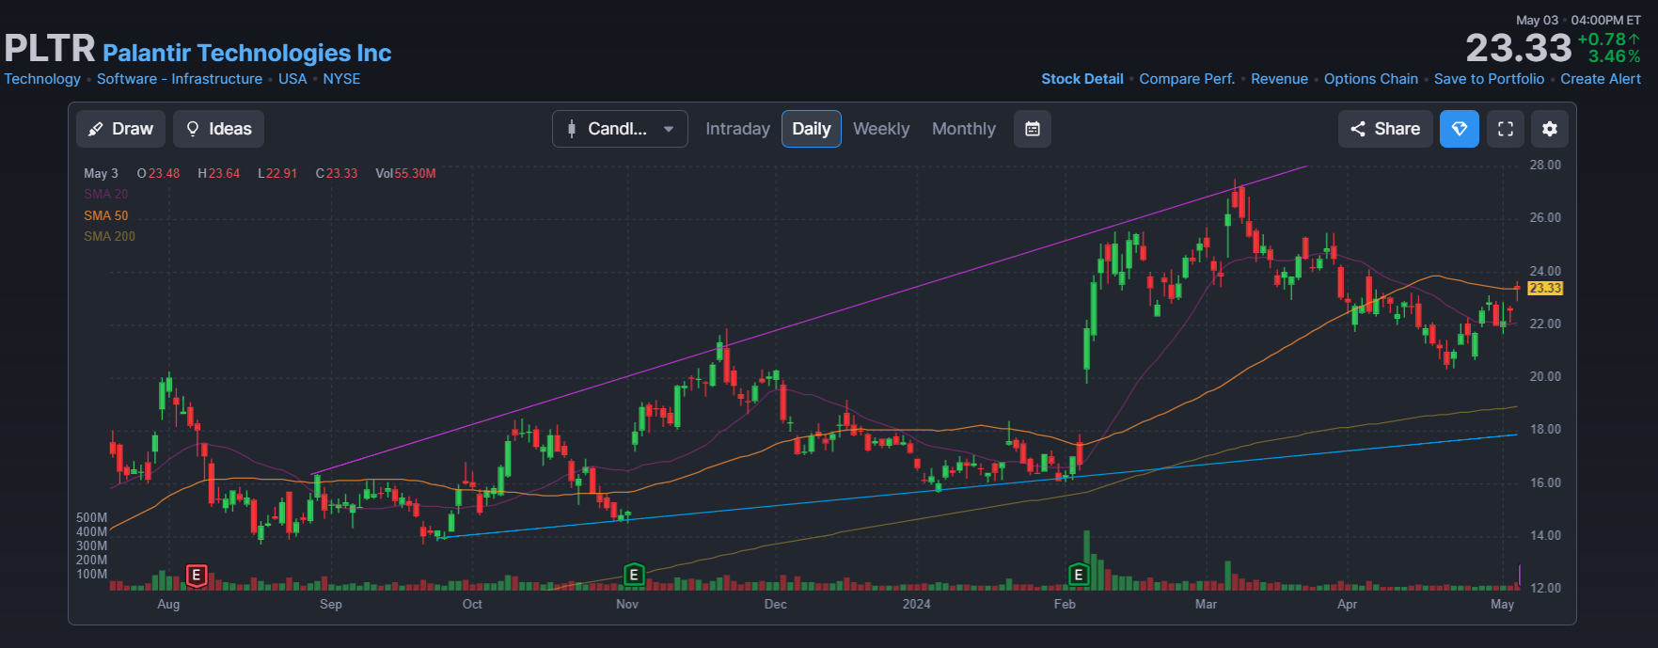The image size is (1658, 648).
Task: Click the 3.46% percent change value
Action: 1614,56
